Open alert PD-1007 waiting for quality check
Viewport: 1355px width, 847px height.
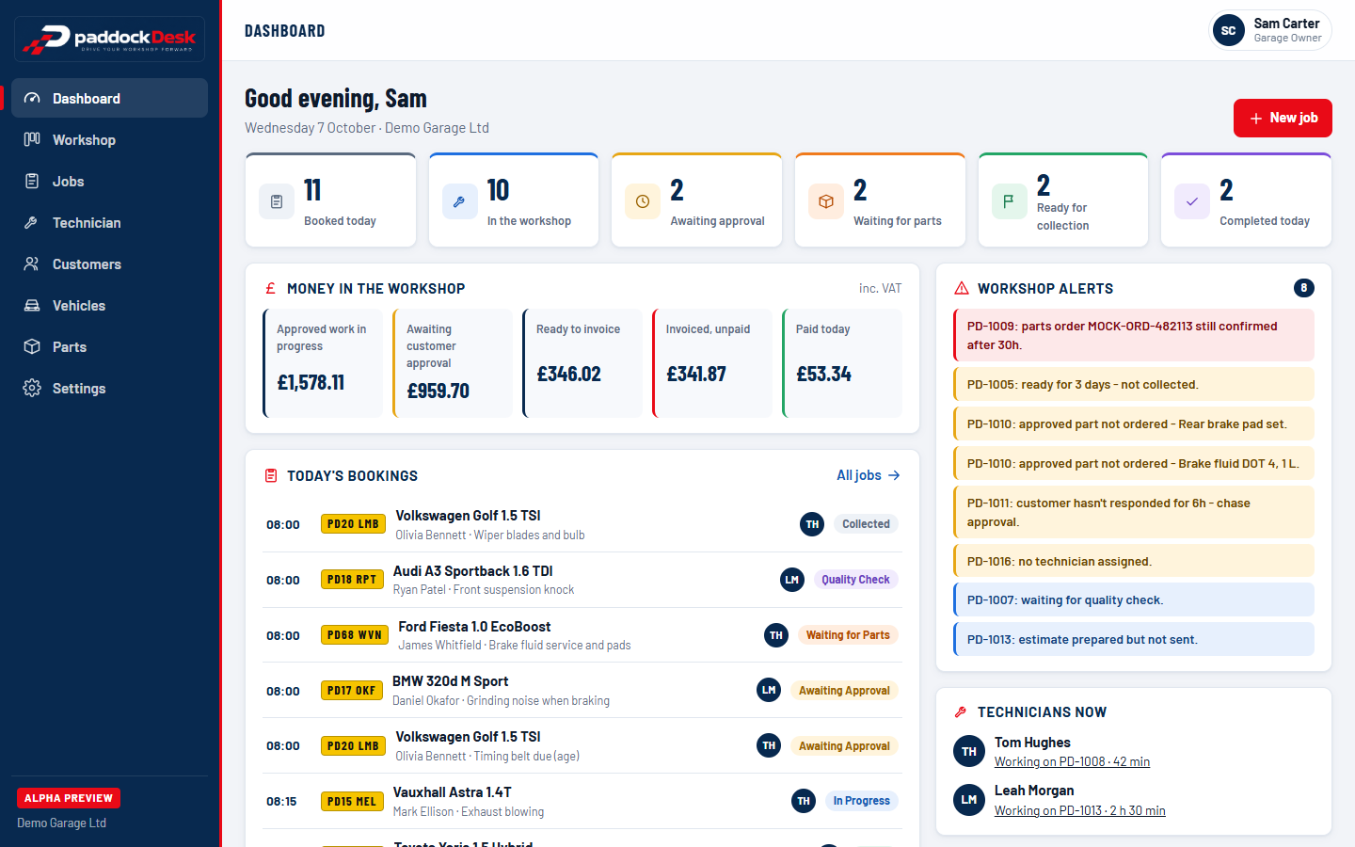click(1134, 599)
